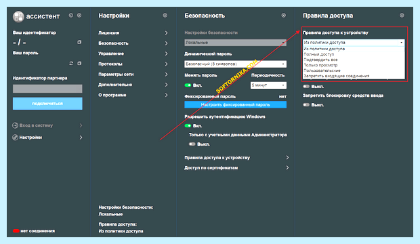
Task: Click the red нет соединения status indicator
Action: click(16, 231)
